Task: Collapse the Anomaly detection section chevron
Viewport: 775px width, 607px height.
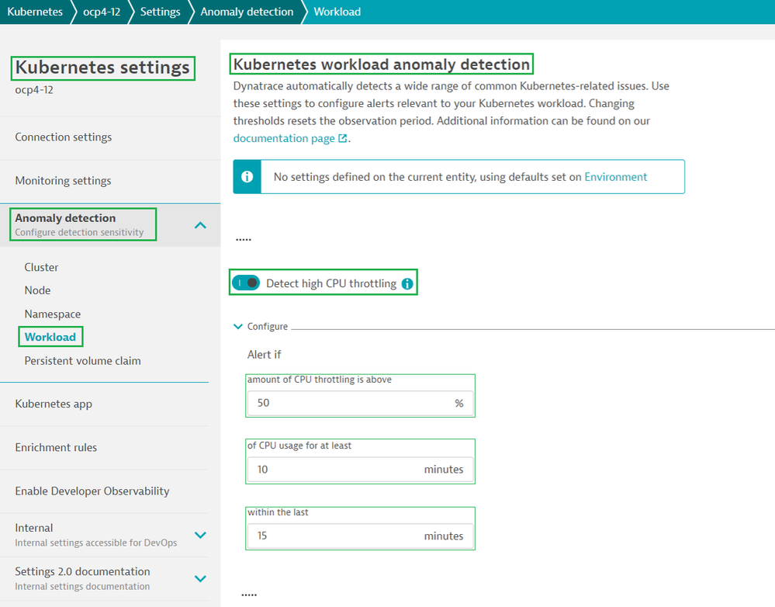Action: click(x=200, y=226)
